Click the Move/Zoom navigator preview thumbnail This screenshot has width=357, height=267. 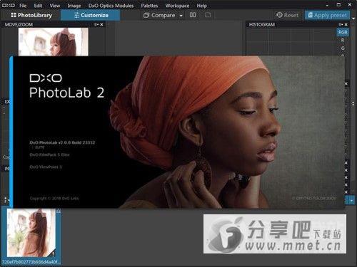click(54, 42)
